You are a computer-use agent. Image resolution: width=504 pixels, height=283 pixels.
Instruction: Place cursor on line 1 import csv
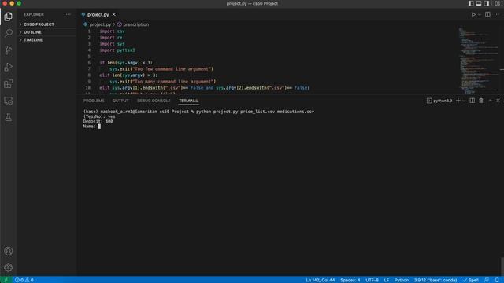coord(112,31)
